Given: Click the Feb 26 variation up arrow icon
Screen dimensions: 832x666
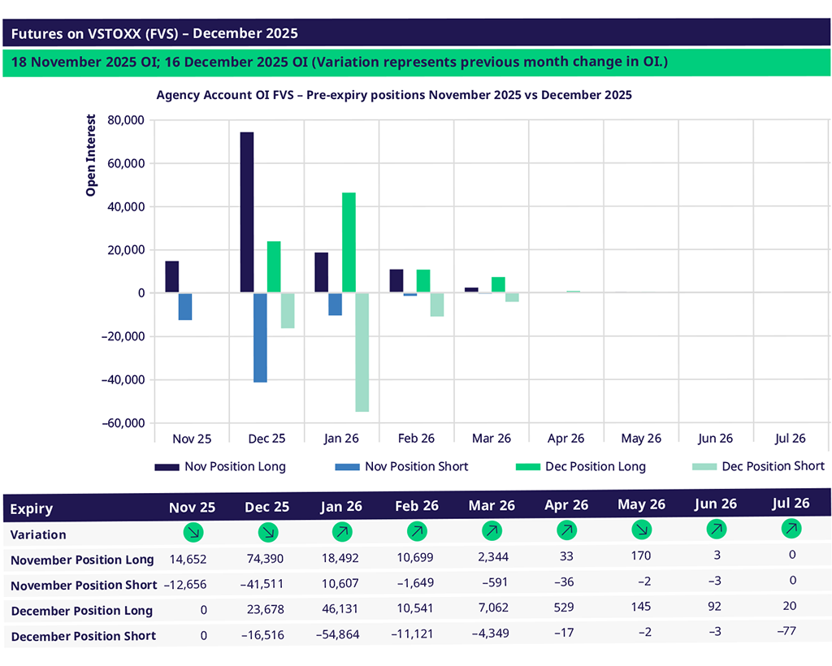Looking at the screenshot, I should (x=417, y=533).
